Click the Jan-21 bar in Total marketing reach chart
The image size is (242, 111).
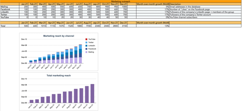32,101
